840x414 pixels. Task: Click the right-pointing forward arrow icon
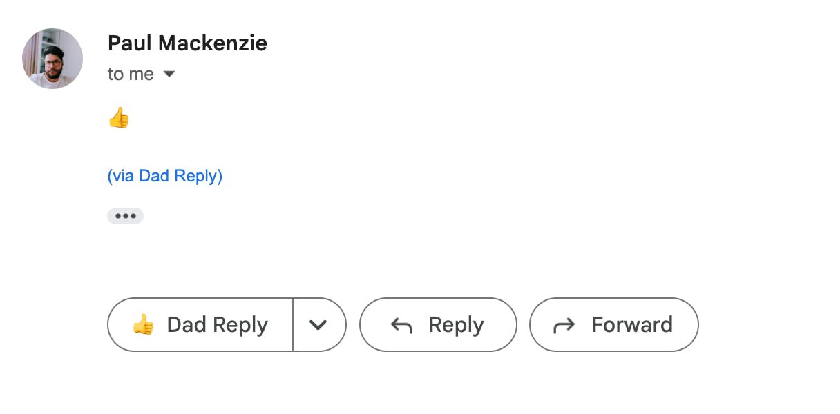564,325
